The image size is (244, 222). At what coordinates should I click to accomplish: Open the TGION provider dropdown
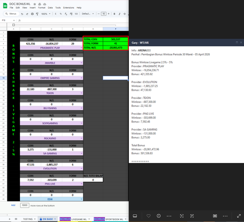[81, 93]
